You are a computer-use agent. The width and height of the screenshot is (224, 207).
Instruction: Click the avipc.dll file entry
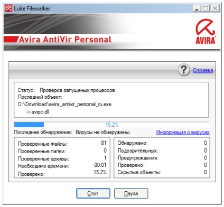coord(40,112)
